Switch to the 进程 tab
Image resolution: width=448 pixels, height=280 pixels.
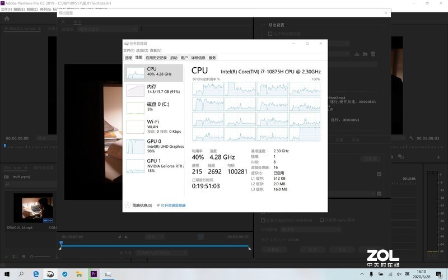[128, 58]
